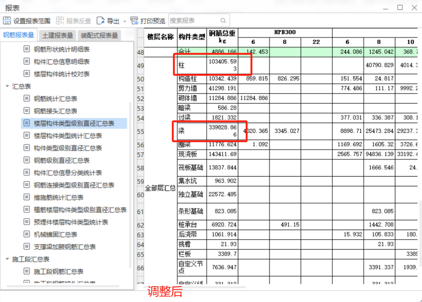Click document icon beside 钢筋形状统计明细表

pos(27,49)
